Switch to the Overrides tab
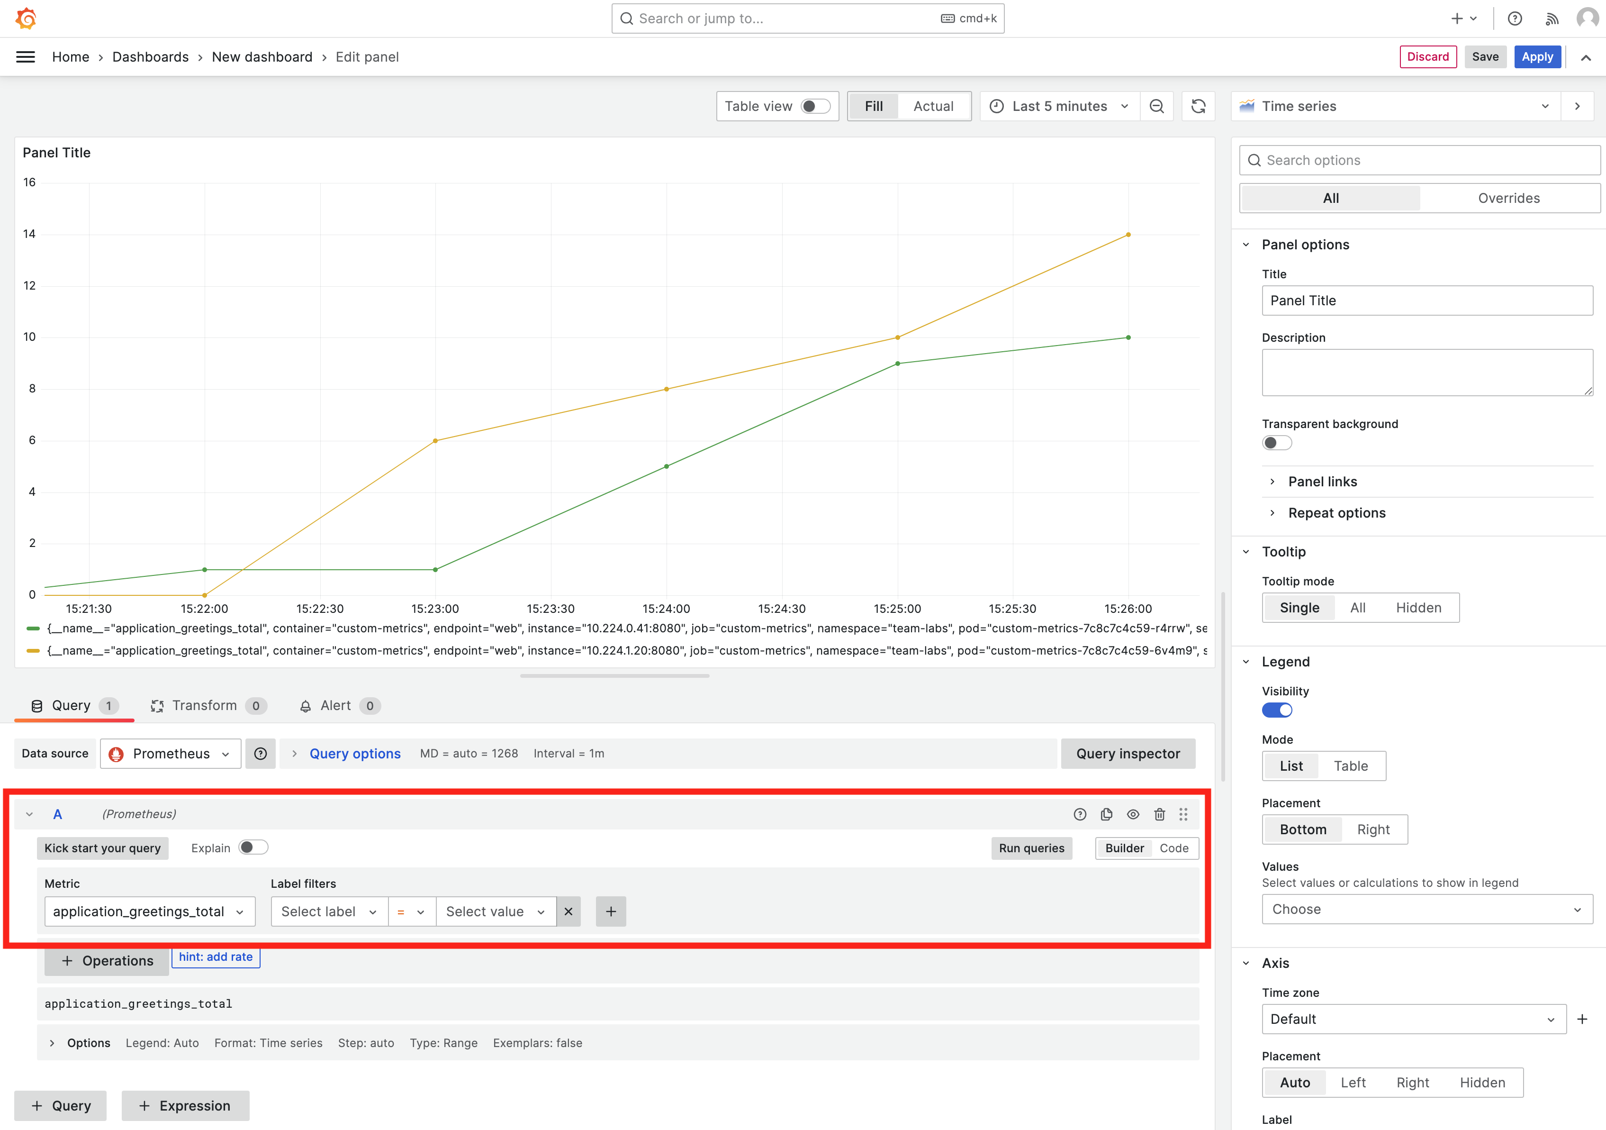 1508,198
